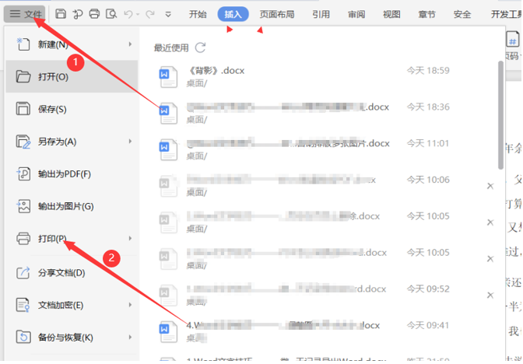Click the File (文件) menu button
This screenshot has height=364, width=523.
[x=26, y=14]
